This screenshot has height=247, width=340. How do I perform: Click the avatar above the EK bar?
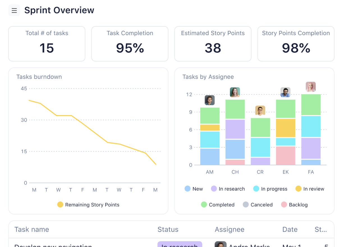point(285,92)
